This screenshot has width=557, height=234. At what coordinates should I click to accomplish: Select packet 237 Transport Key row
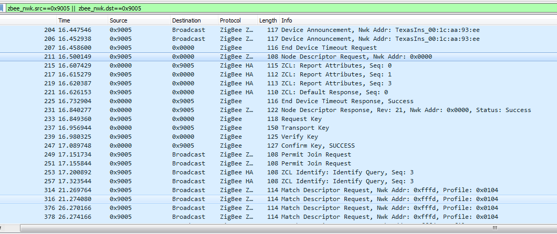pos(278,128)
